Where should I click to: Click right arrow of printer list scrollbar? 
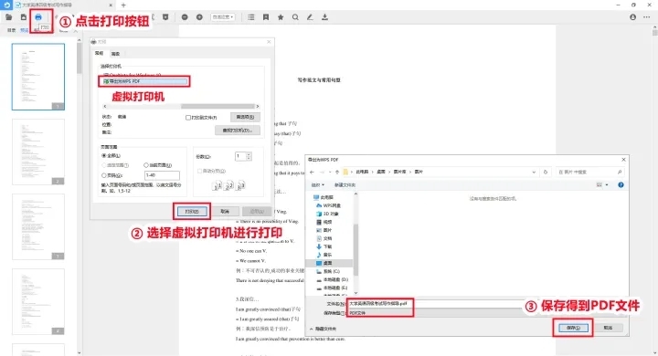pyautogui.click(x=258, y=107)
